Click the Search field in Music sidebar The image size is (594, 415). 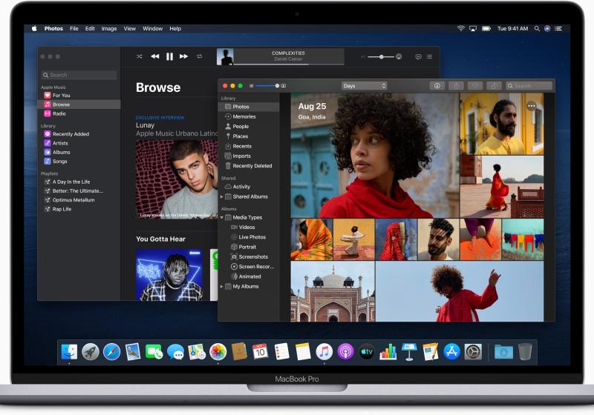click(79, 75)
